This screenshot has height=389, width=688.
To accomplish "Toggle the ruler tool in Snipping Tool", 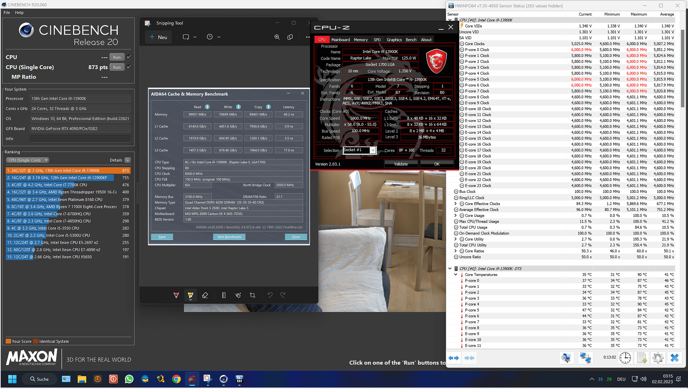I will 224,295.
